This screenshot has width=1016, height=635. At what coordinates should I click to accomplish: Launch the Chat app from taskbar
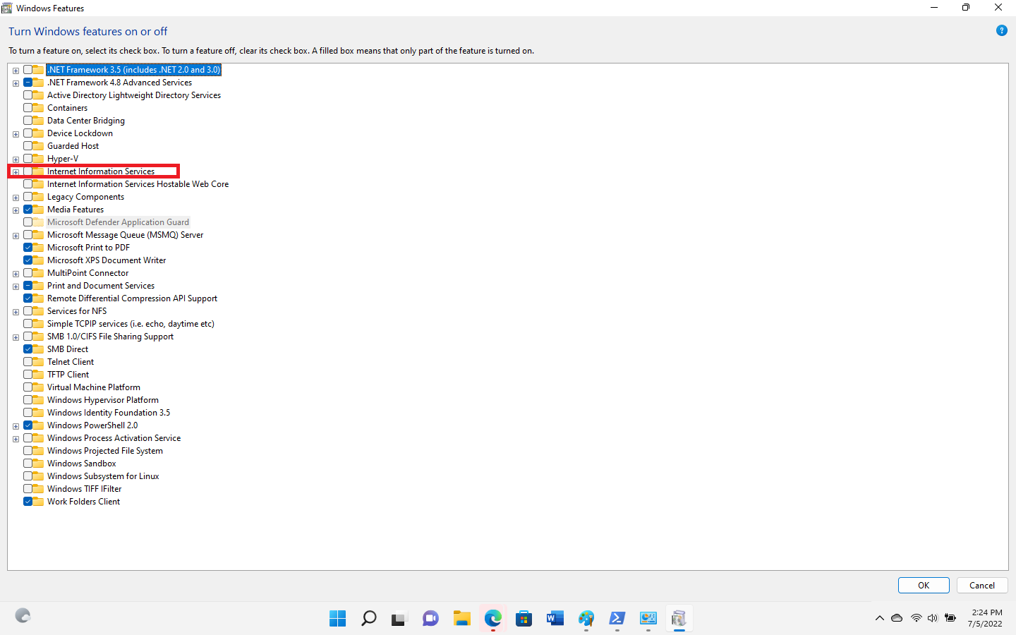[x=430, y=619]
